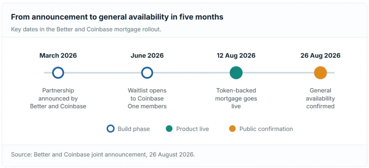The width and height of the screenshot is (369, 168).
Task: Click the chart title about five months
Action: [117, 17]
